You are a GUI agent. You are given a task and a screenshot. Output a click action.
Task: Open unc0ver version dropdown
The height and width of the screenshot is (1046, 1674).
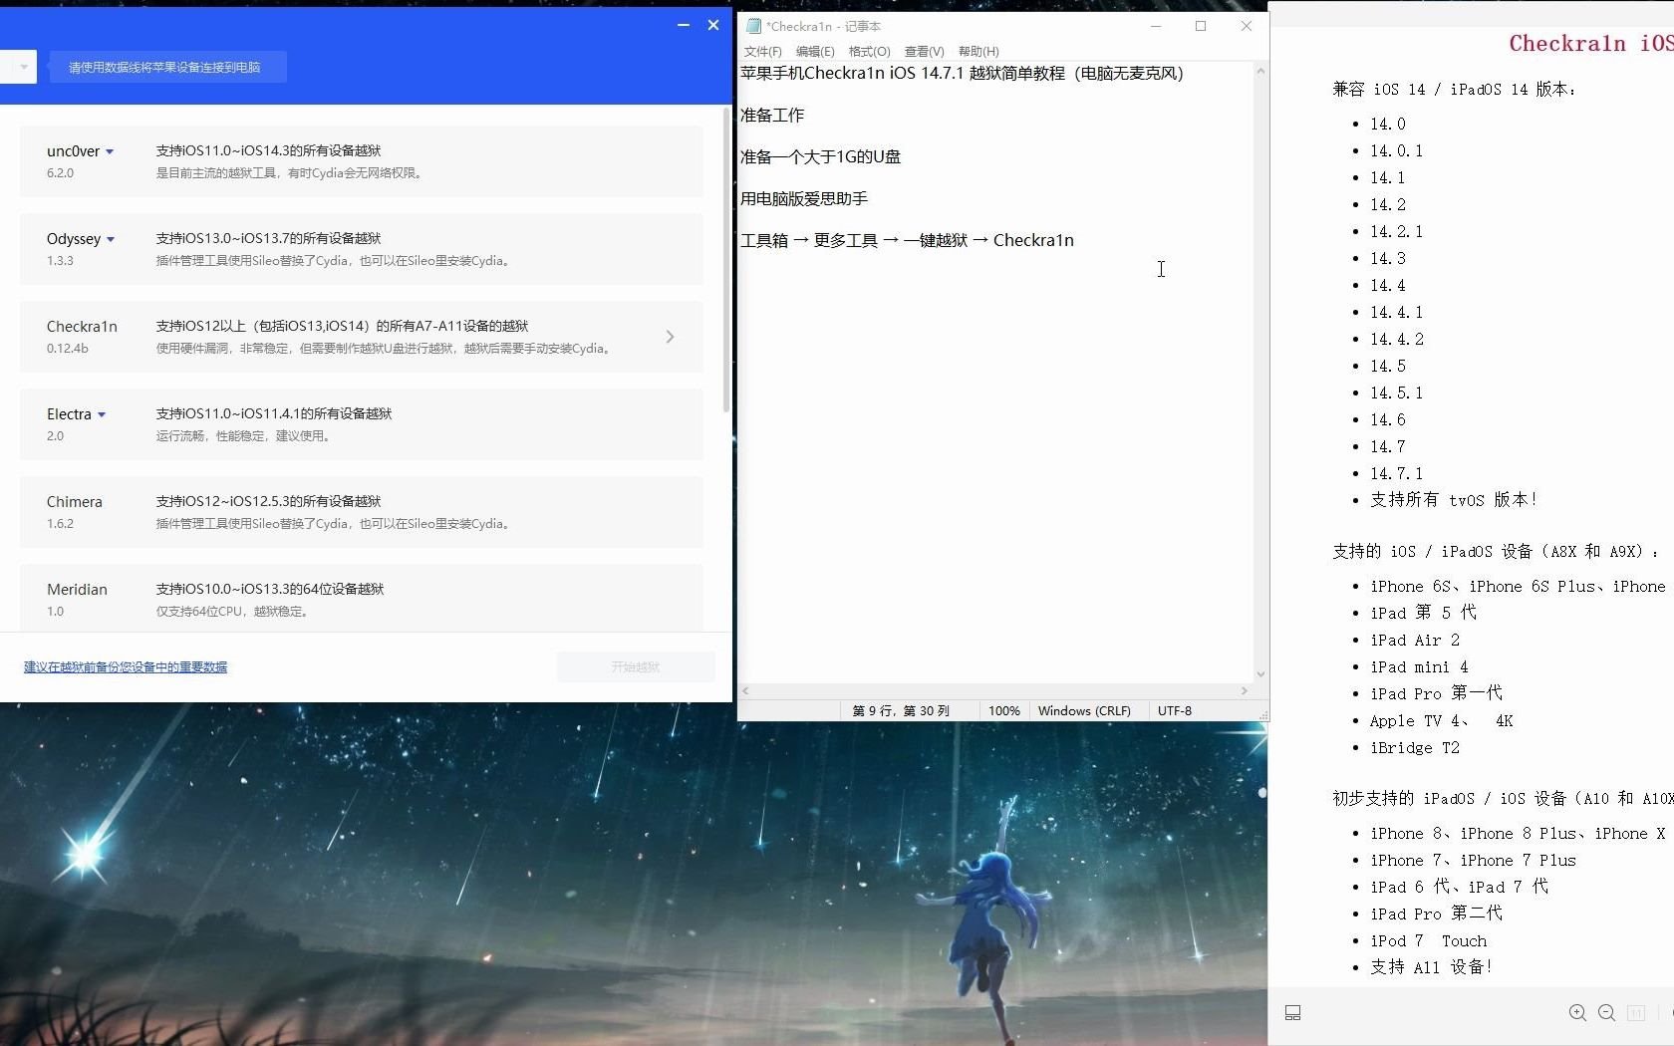coord(110,151)
